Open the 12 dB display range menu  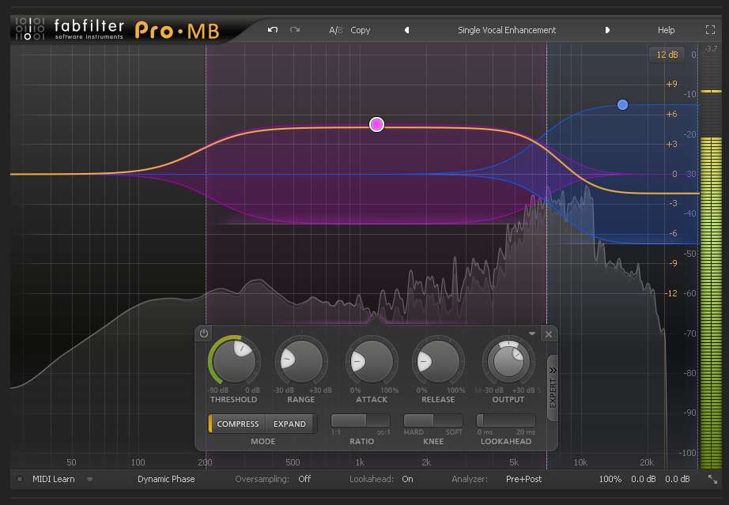pos(667,55)
